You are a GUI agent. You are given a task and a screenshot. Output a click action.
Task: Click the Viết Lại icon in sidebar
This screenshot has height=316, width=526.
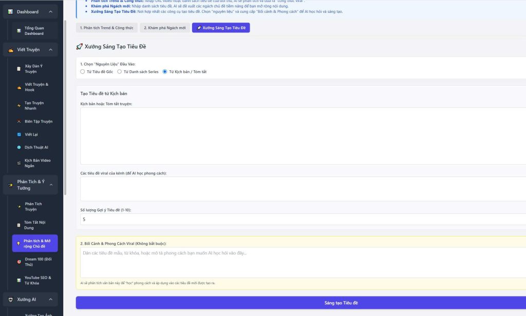point(19,134)
